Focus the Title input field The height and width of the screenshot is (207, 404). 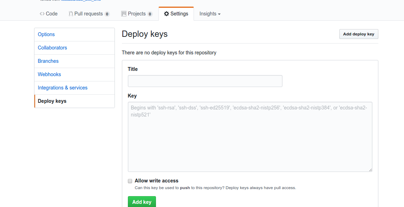click(205, 81)
